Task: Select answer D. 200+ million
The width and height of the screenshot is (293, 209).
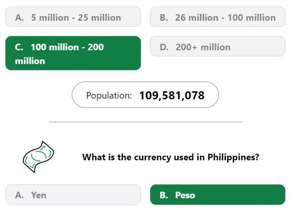Action: click(x=218, y=46)
